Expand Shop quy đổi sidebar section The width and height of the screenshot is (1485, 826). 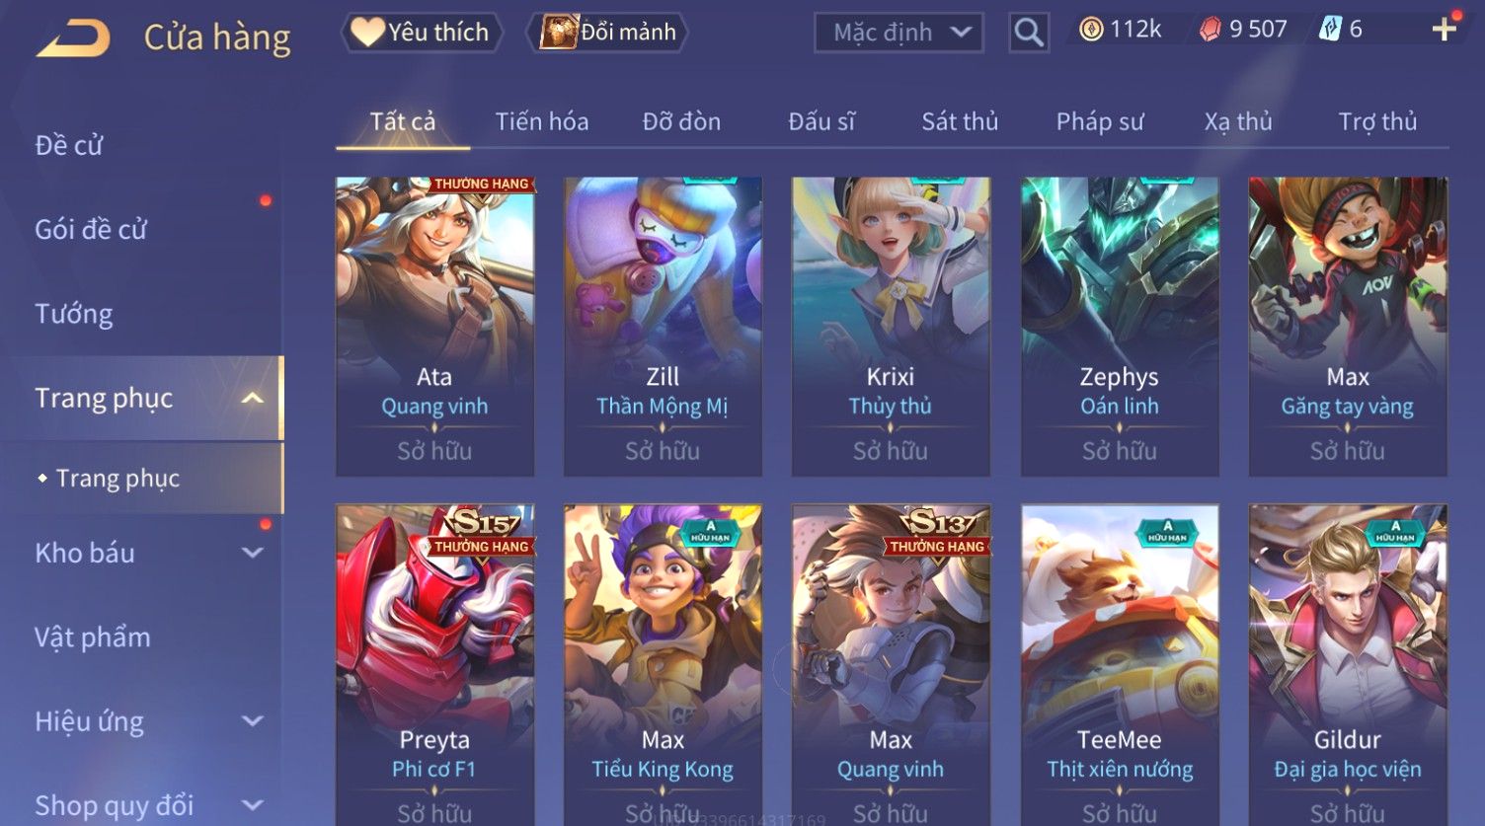253,805
